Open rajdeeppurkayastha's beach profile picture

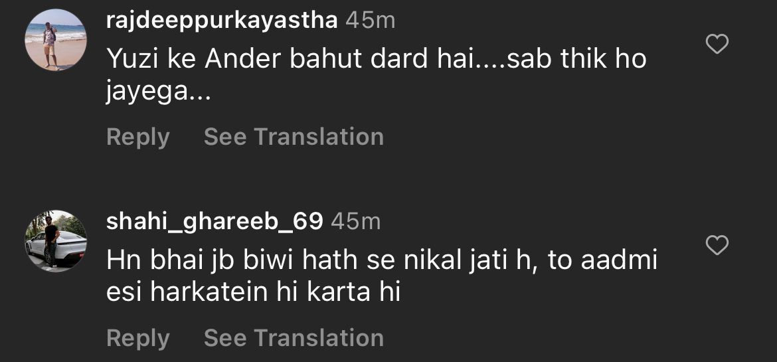56,40
